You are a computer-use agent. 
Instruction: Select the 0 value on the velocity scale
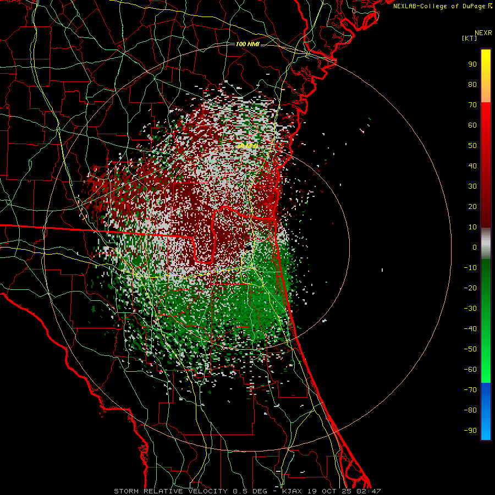pos(475,248)
